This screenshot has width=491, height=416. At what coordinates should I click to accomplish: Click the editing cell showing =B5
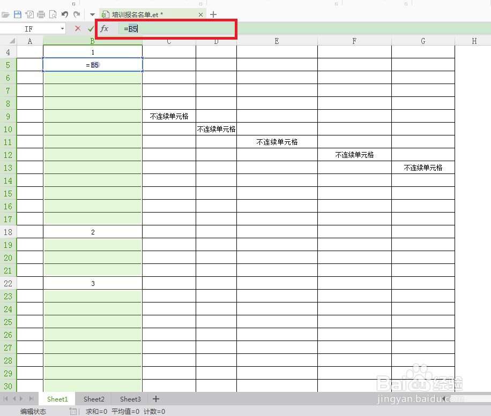pyautogui.click(x=93, y=65)
